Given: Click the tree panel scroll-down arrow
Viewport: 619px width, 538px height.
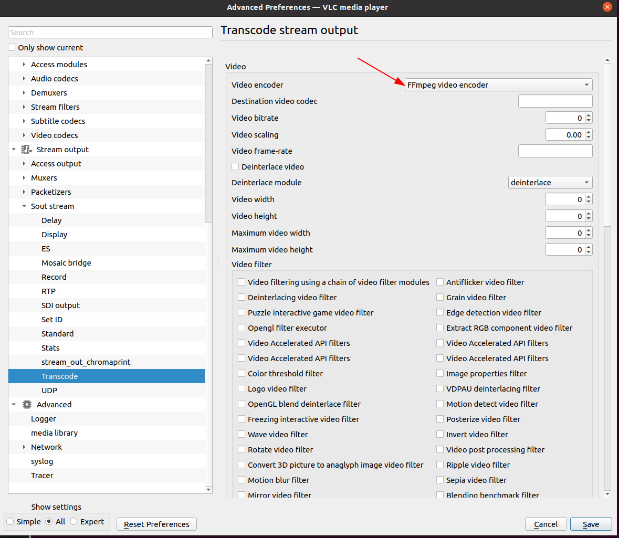Looking at the screenshot, I should coord(208,490).
